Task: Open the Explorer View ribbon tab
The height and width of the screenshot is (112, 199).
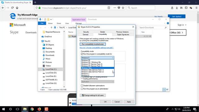Action: [67, 23]
